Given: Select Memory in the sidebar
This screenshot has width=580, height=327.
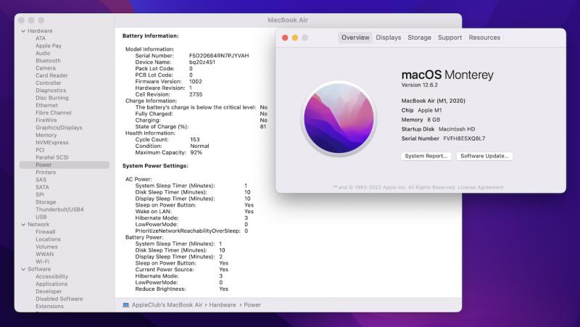Looking at the screenshot, I should pyautogui.click(x=46, y=135).
